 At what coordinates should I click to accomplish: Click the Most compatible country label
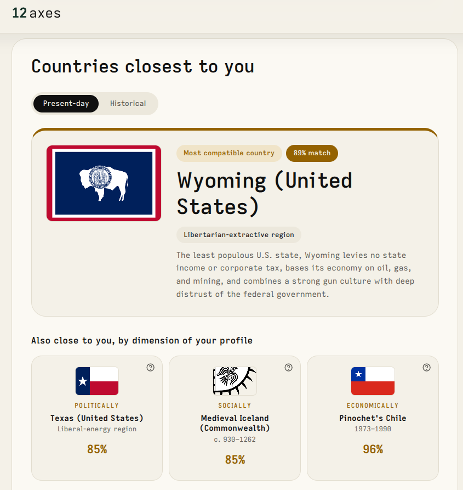tap(229, 153)
